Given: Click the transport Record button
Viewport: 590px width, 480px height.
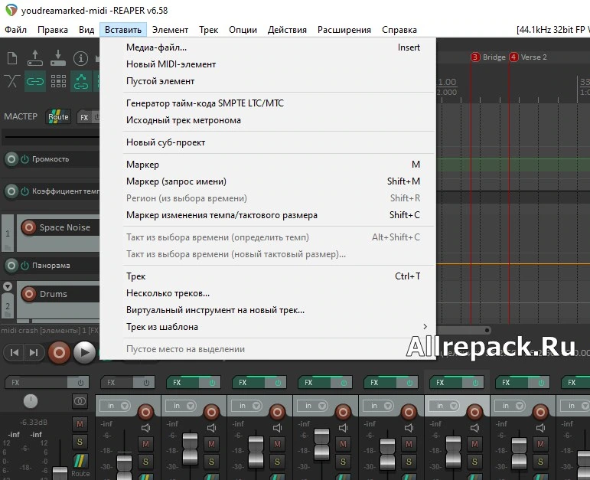Looking at the screenshot, I should [x=59, y=353].
